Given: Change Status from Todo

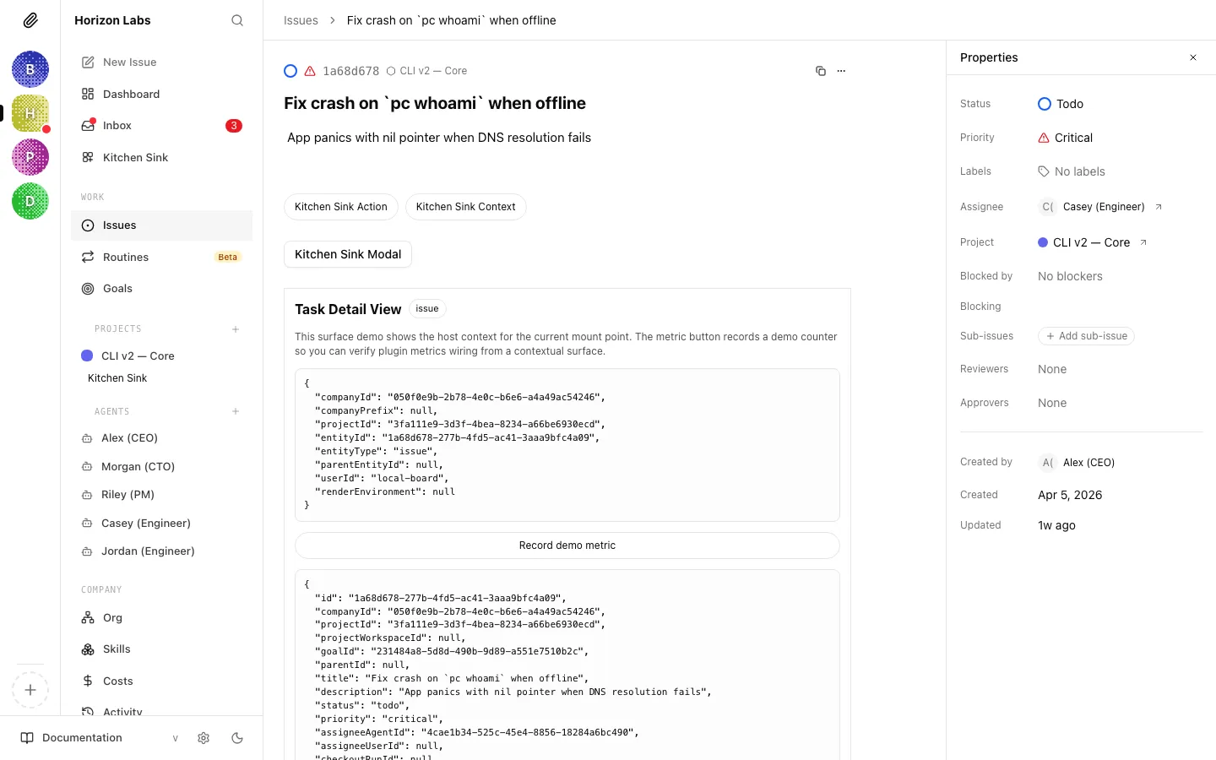Looking at the screenshot, I should coord(1061,104).
